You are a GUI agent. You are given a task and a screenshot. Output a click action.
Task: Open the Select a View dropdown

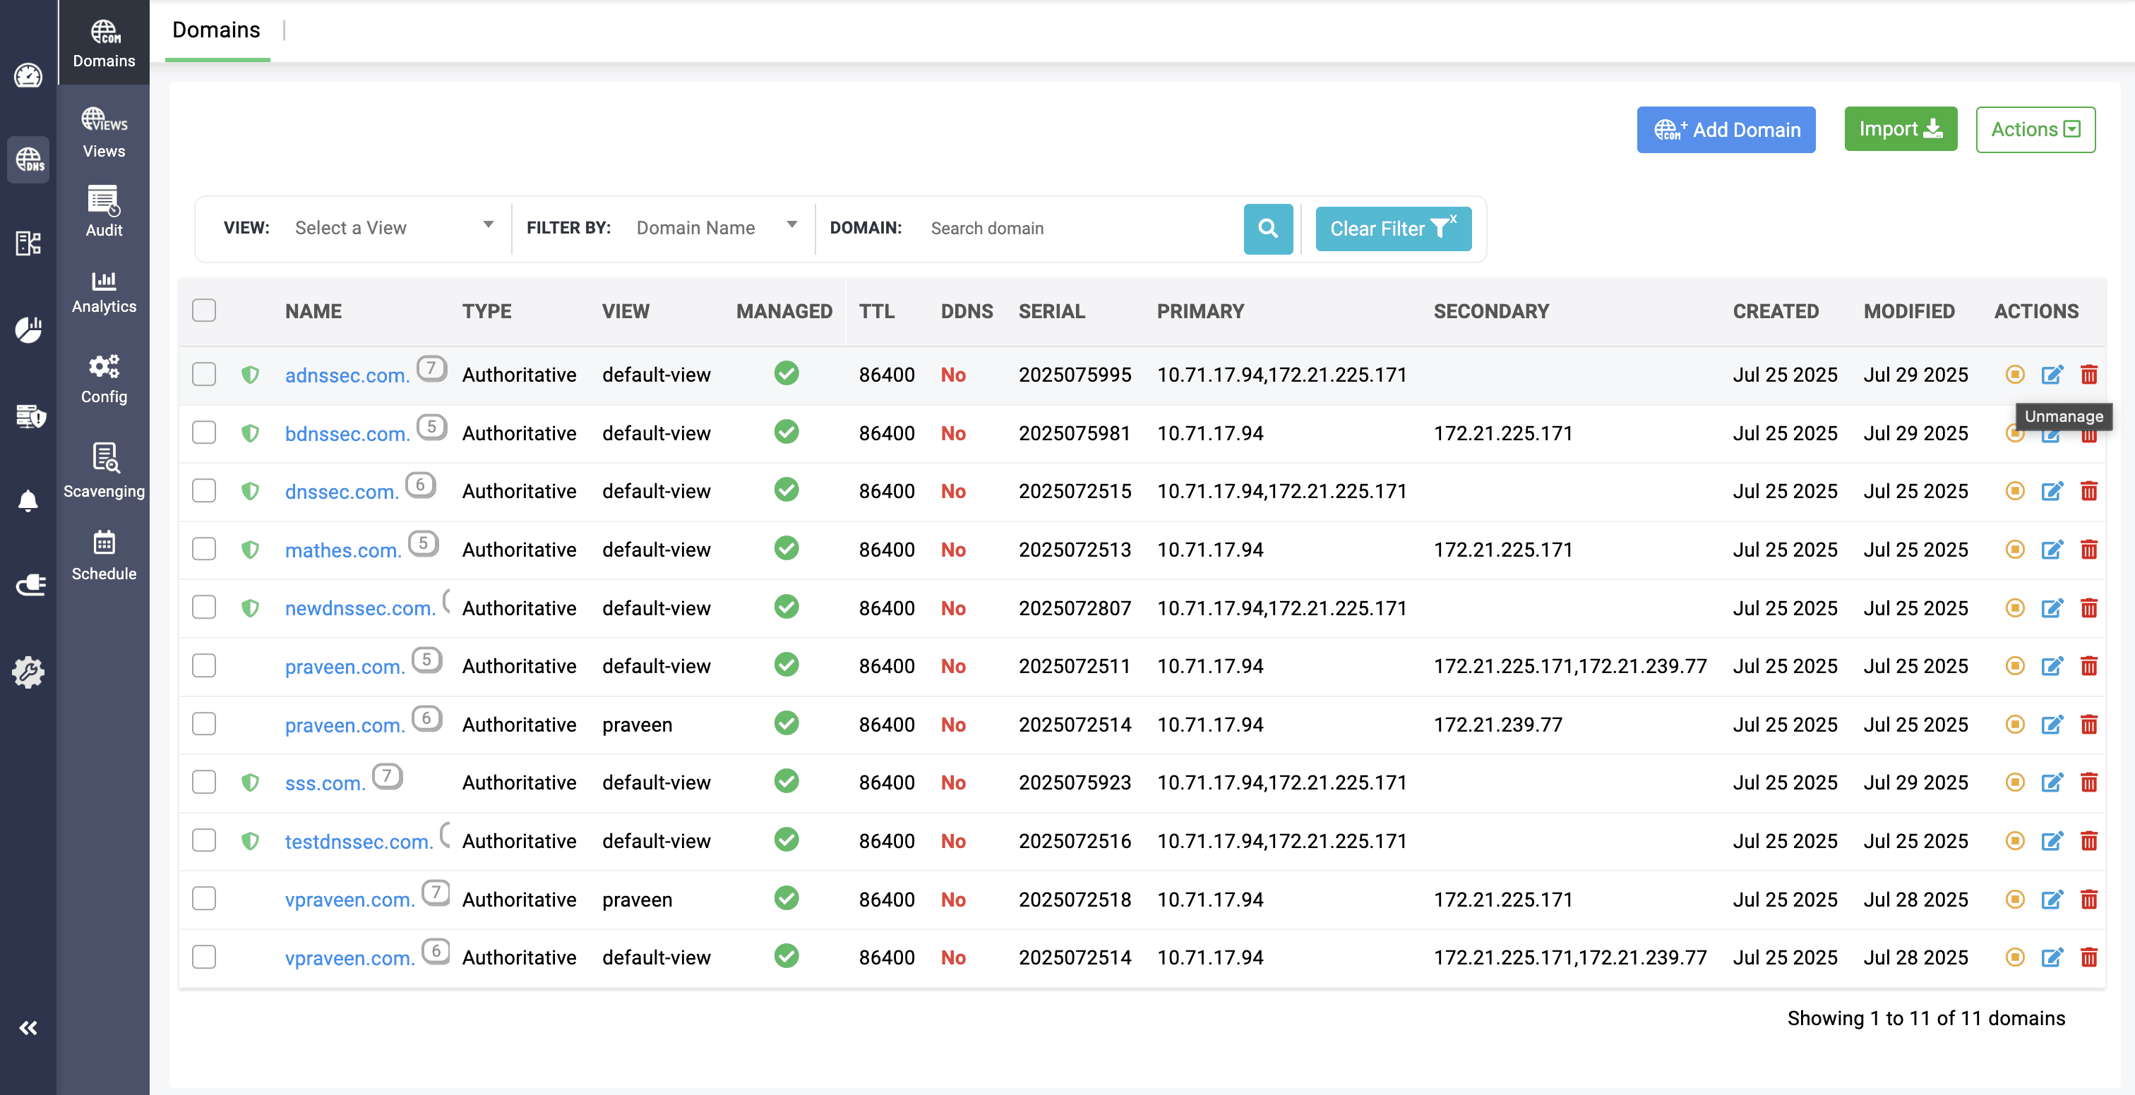click(394, 228)
